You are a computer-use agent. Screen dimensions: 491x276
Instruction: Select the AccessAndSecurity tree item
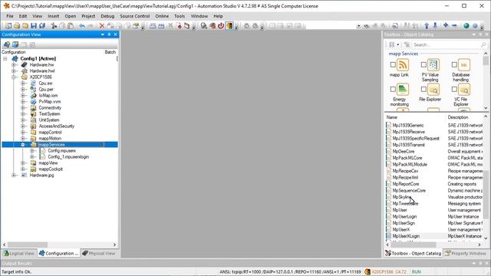point(56,126)
